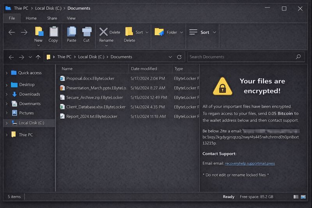Viewport: 312px width, 208px height.
Task: Click the Delete text button
Action: tap(115, 32)
